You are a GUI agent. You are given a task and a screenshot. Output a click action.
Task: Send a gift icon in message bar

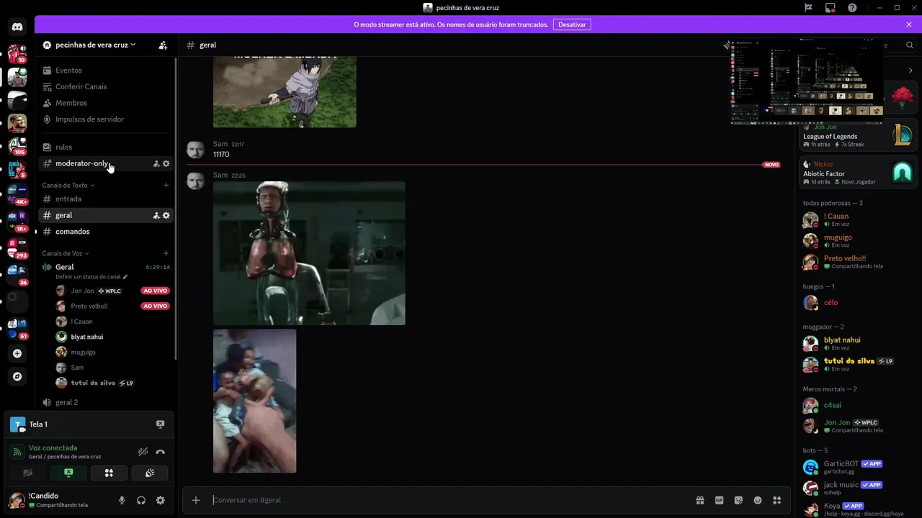point(699,500)
